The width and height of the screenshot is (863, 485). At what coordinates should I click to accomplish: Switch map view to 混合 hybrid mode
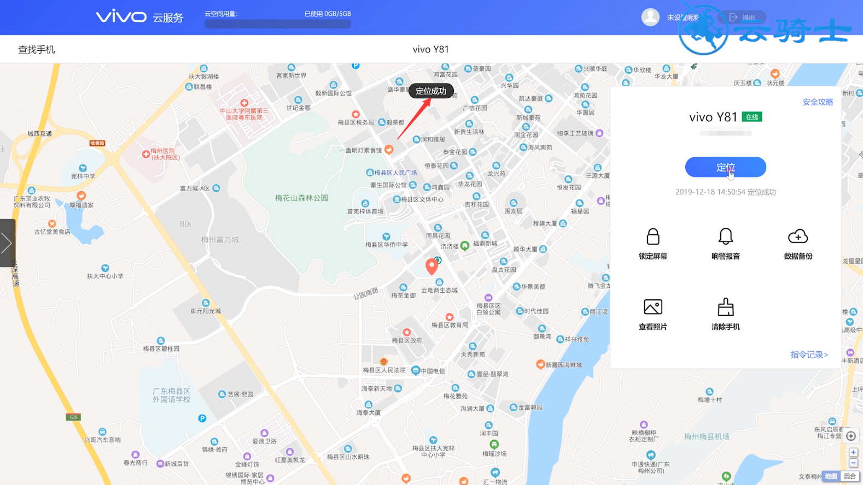point(849,476)
